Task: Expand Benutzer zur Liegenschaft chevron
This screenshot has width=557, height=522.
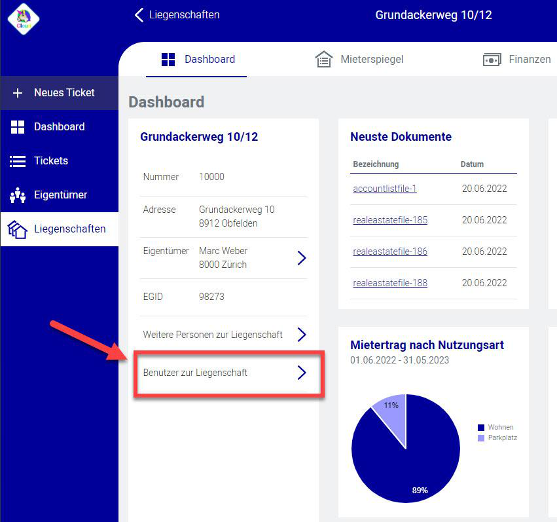Action: point(302,373)
